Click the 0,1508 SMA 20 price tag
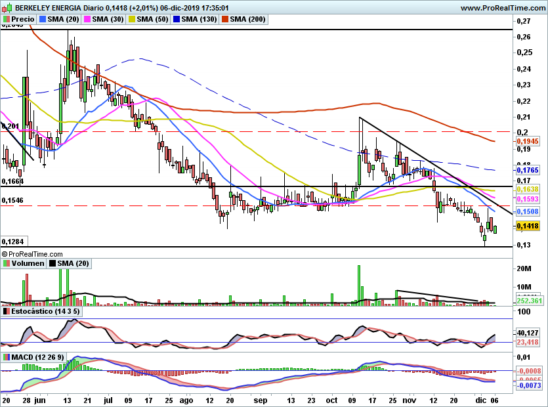Screen dimensions: 548x407 pyautogui.click(x=528, y=211)
